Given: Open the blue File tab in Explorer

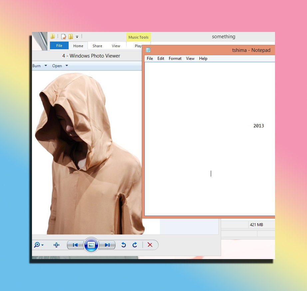Looking at the screenshot, I should [x=59, y=46].
